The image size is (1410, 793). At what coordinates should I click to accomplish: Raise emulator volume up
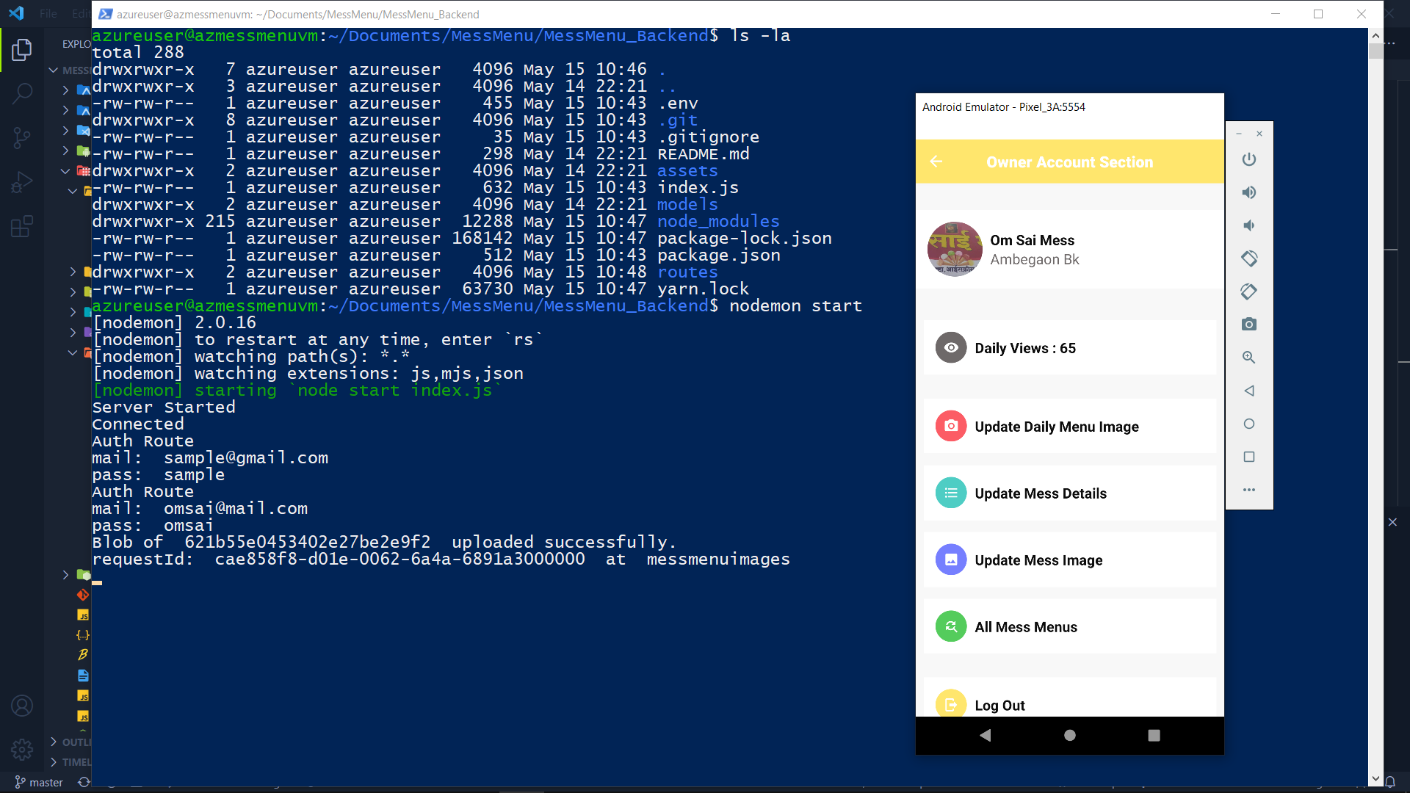point(1249,192)
